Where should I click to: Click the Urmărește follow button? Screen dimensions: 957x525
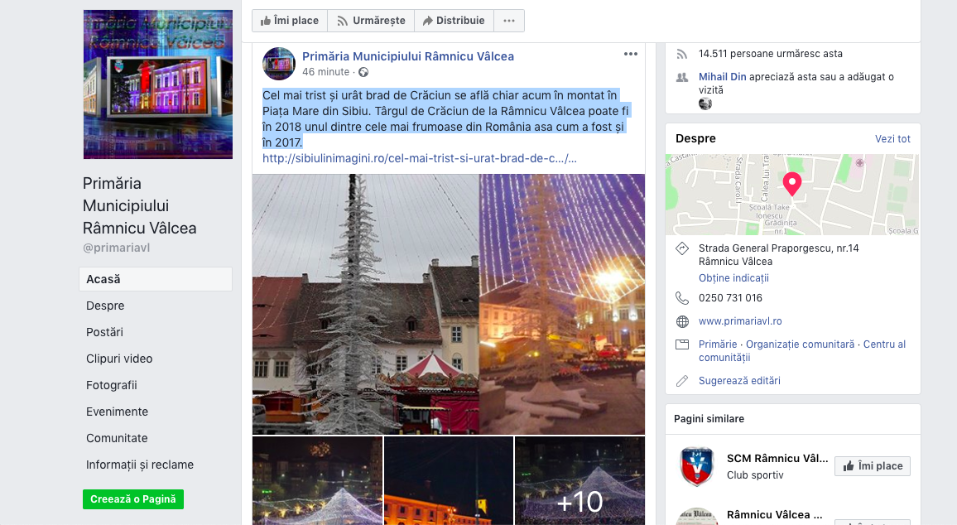coord(371,21)
